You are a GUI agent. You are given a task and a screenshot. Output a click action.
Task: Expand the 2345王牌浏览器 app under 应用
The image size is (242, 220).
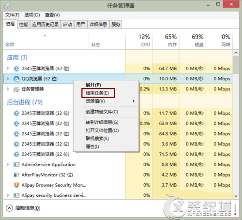(x=8, y=69)
